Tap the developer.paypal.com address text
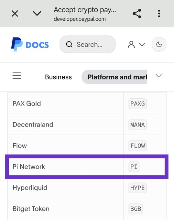The width and height of the screenshot is (174, 220). click(x=80, y=19)
